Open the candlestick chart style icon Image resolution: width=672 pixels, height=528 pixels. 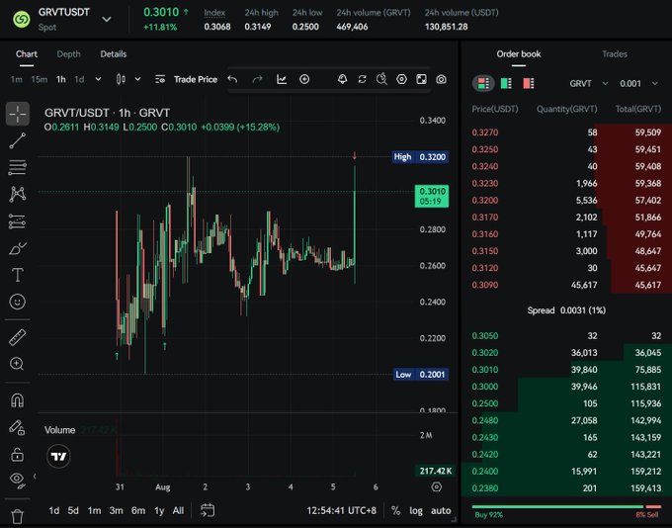(x=121, y=79)
